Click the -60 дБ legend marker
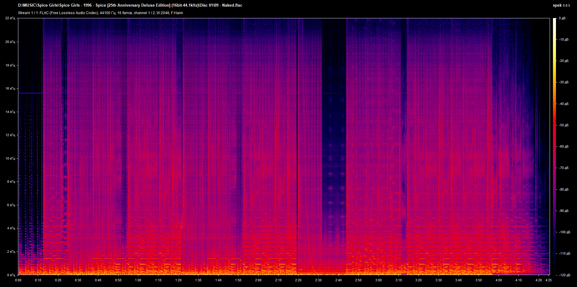The height and width of the screenshot is (287, 577). point(564,146)
